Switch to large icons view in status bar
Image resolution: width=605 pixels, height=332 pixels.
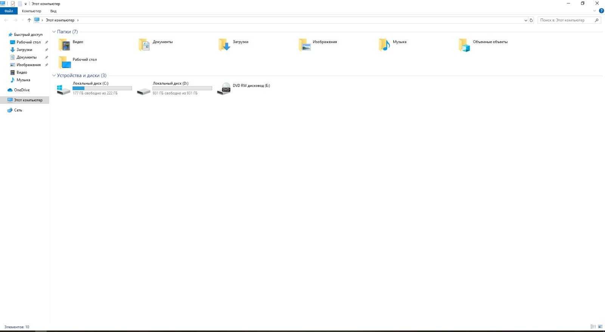click(600, 327)
